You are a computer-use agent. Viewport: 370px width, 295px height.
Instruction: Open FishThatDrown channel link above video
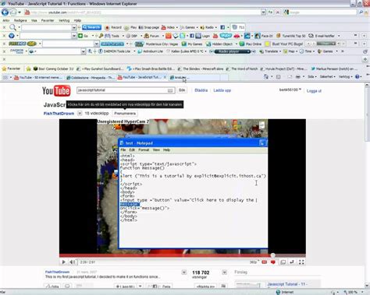pyautogui.click(x=59, y=114)
